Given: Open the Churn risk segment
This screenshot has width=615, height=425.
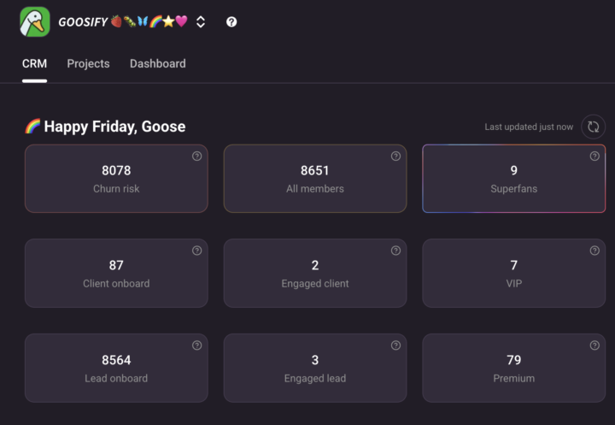Looking at the screenshot, I should [116, 179].
